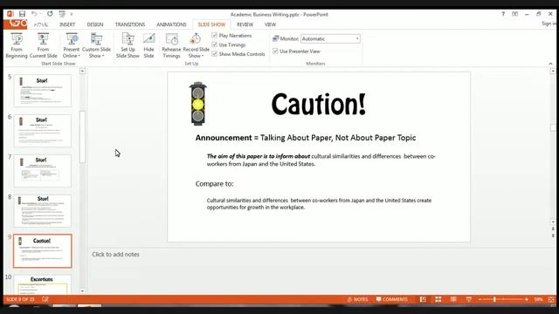Select slide 10 Exceptions thumbnail

(x=43, y=284)
